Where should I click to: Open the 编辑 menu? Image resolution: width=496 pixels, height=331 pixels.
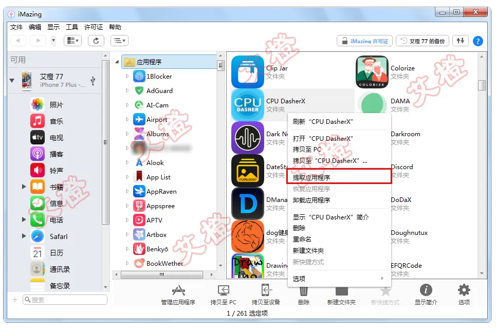tap(35, 27)
